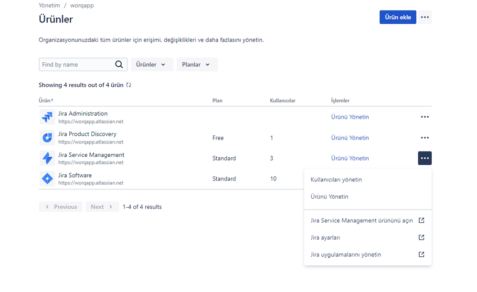The height and width of the screenshot is (292, 477).
Task: Expand the Ürünler filter dropdown
Action: (152, 64)
